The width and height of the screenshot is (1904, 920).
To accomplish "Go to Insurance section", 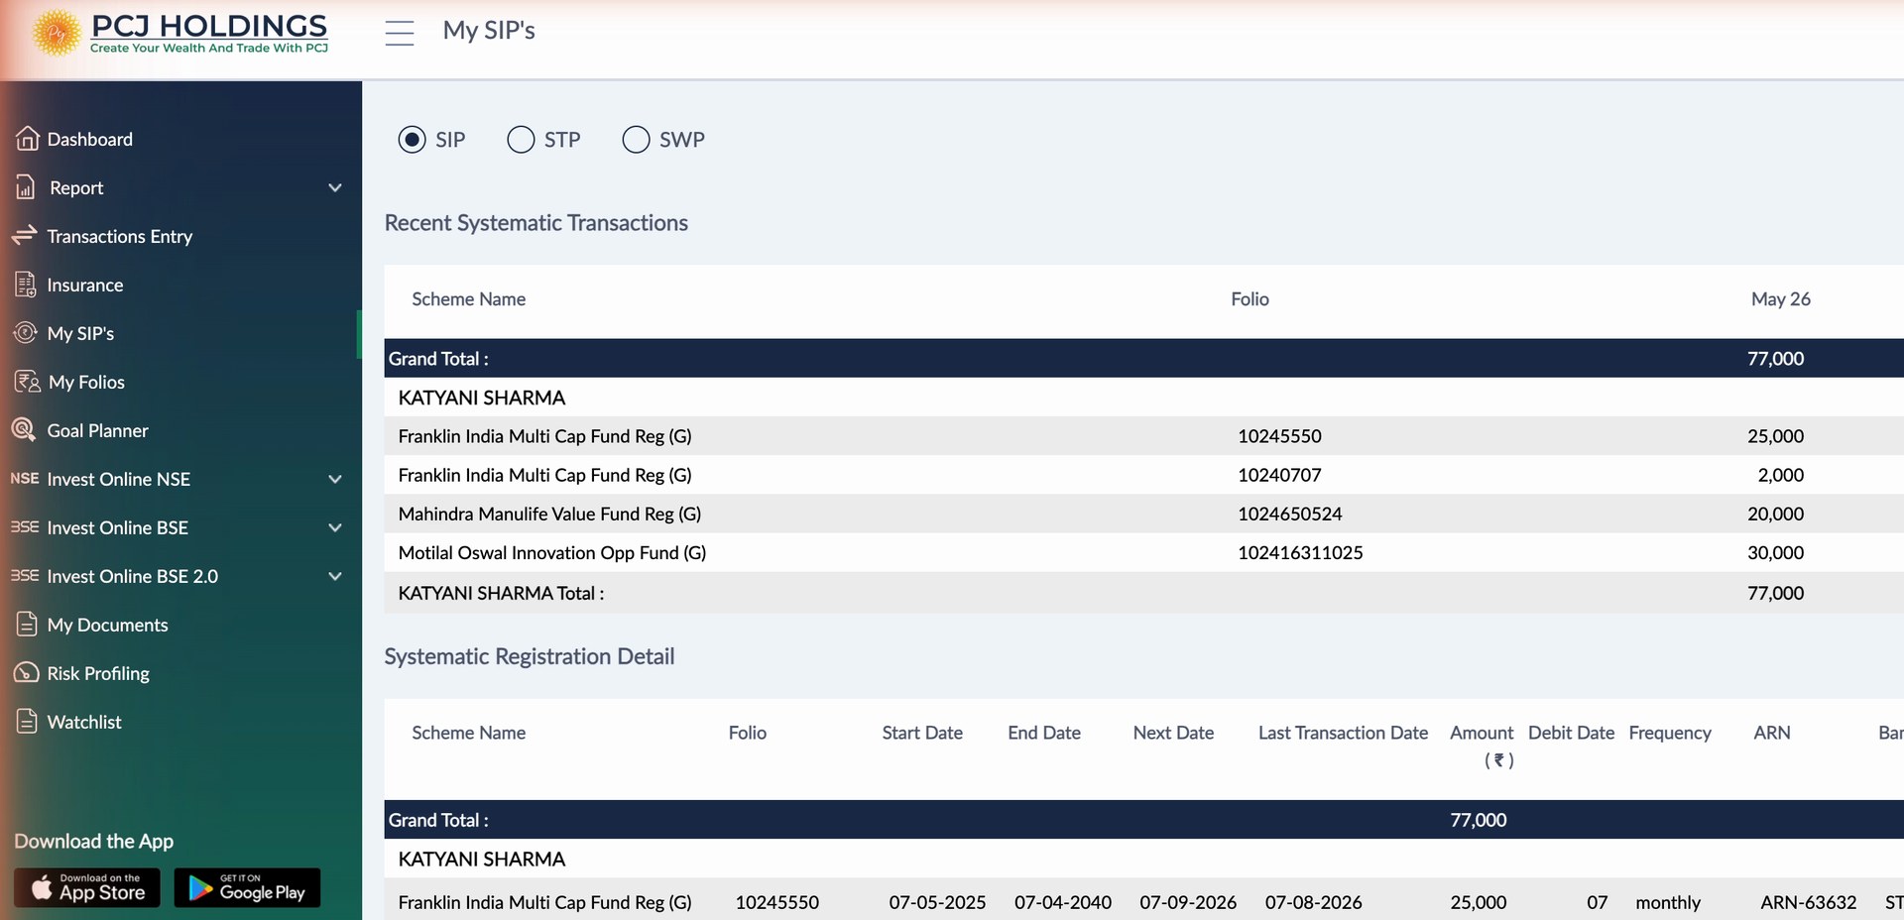I will (x=85, y=285).
